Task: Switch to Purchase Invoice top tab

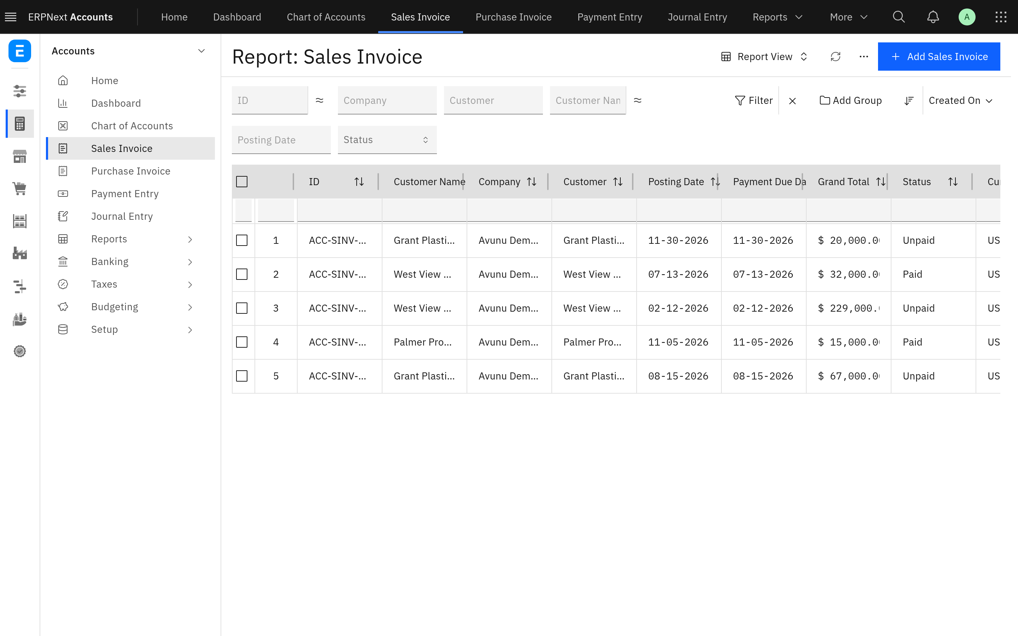Action: click(x=514, y=17)
